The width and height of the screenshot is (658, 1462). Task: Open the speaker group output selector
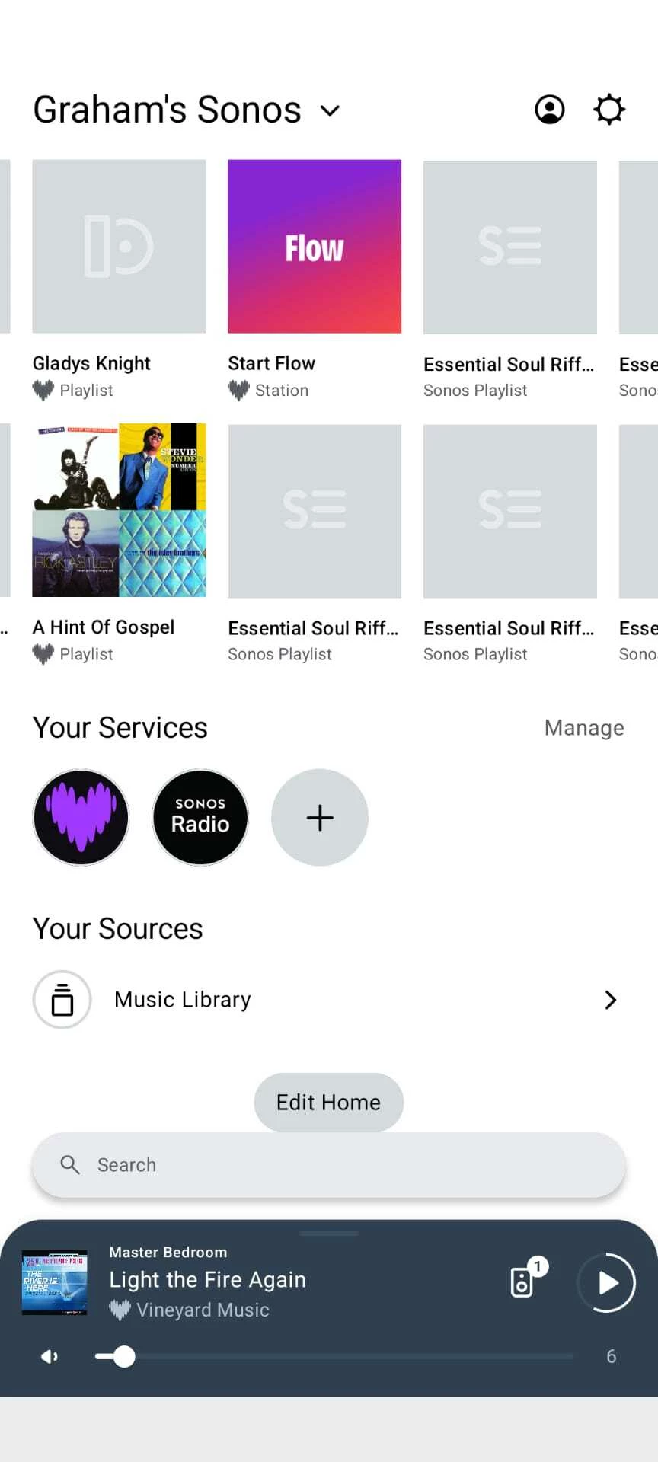pos(523,1282)
